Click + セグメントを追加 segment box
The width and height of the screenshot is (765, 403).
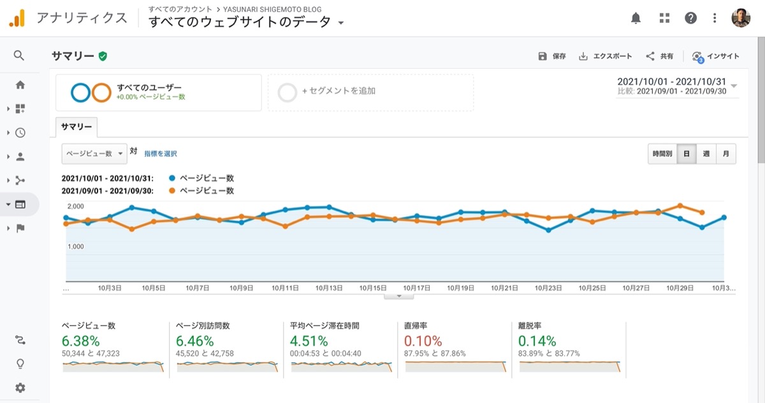(x=370, y=92)
